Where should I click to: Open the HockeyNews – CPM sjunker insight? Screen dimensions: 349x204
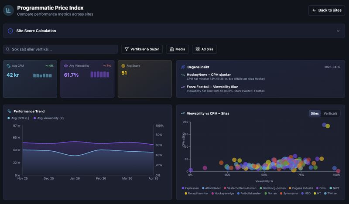[226, 77]
